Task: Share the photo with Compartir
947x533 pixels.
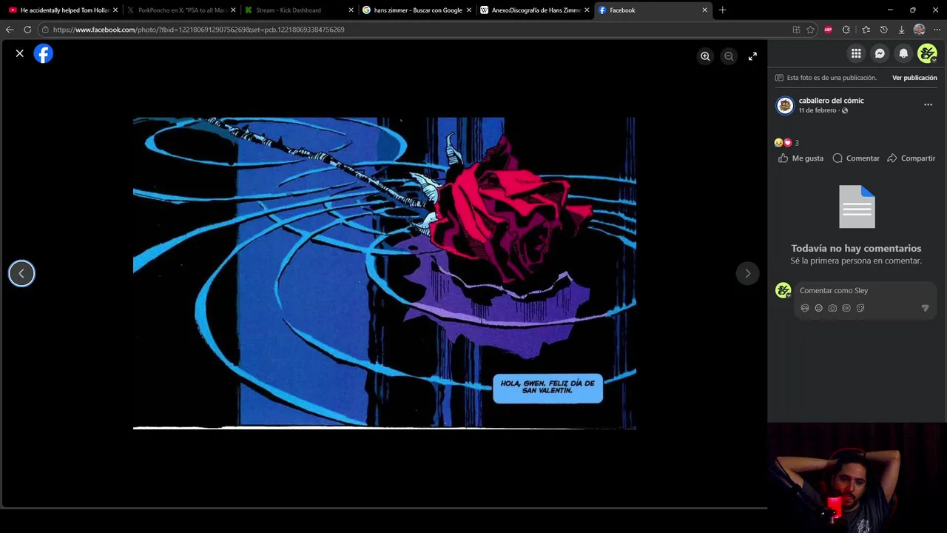Action: [x=911, y=158]
